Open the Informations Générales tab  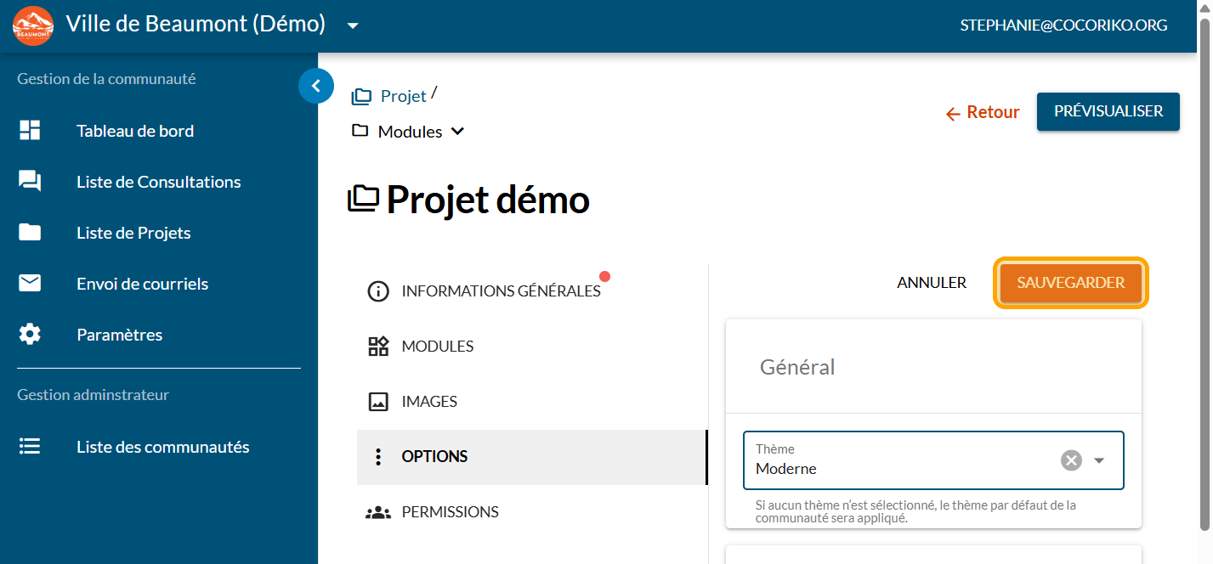tap(500, 291)
